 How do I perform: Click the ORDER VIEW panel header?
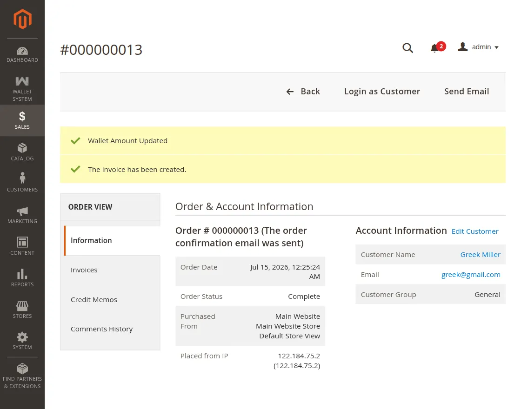(110, 207)
